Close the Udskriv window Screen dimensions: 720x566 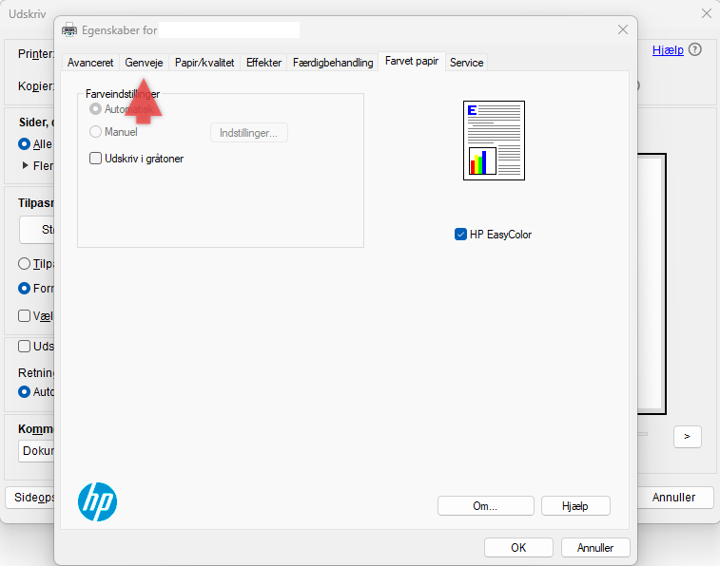[707, 13]
